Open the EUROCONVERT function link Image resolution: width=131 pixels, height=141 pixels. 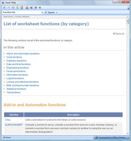tap(14, 125)
